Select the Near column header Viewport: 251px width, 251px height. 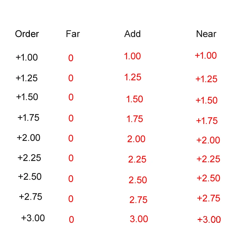point(206,34)
